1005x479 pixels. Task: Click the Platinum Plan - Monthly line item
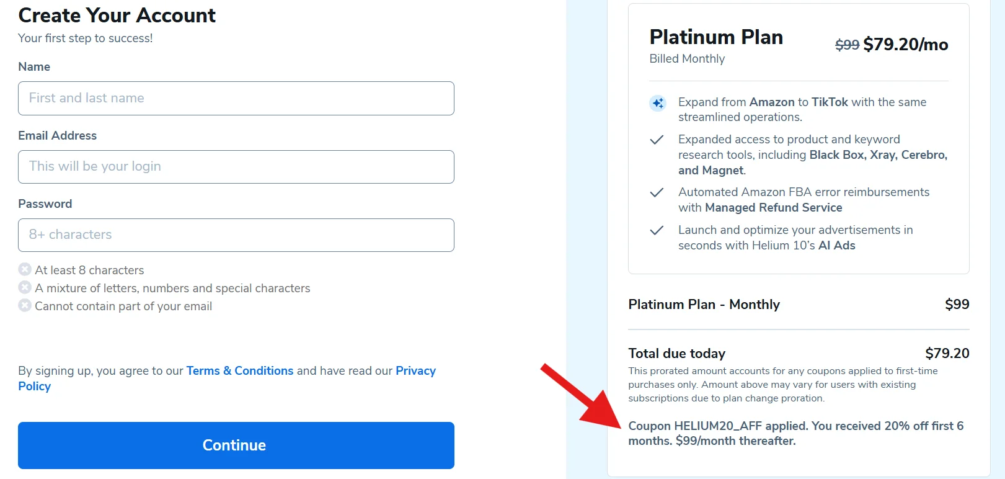704,304
